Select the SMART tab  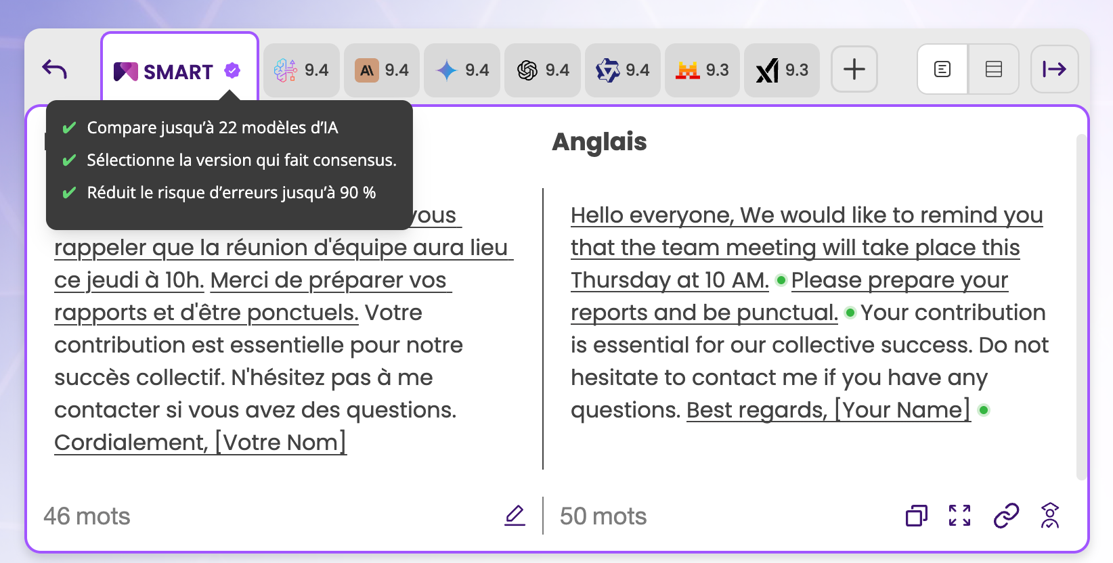tap(179, 70)
